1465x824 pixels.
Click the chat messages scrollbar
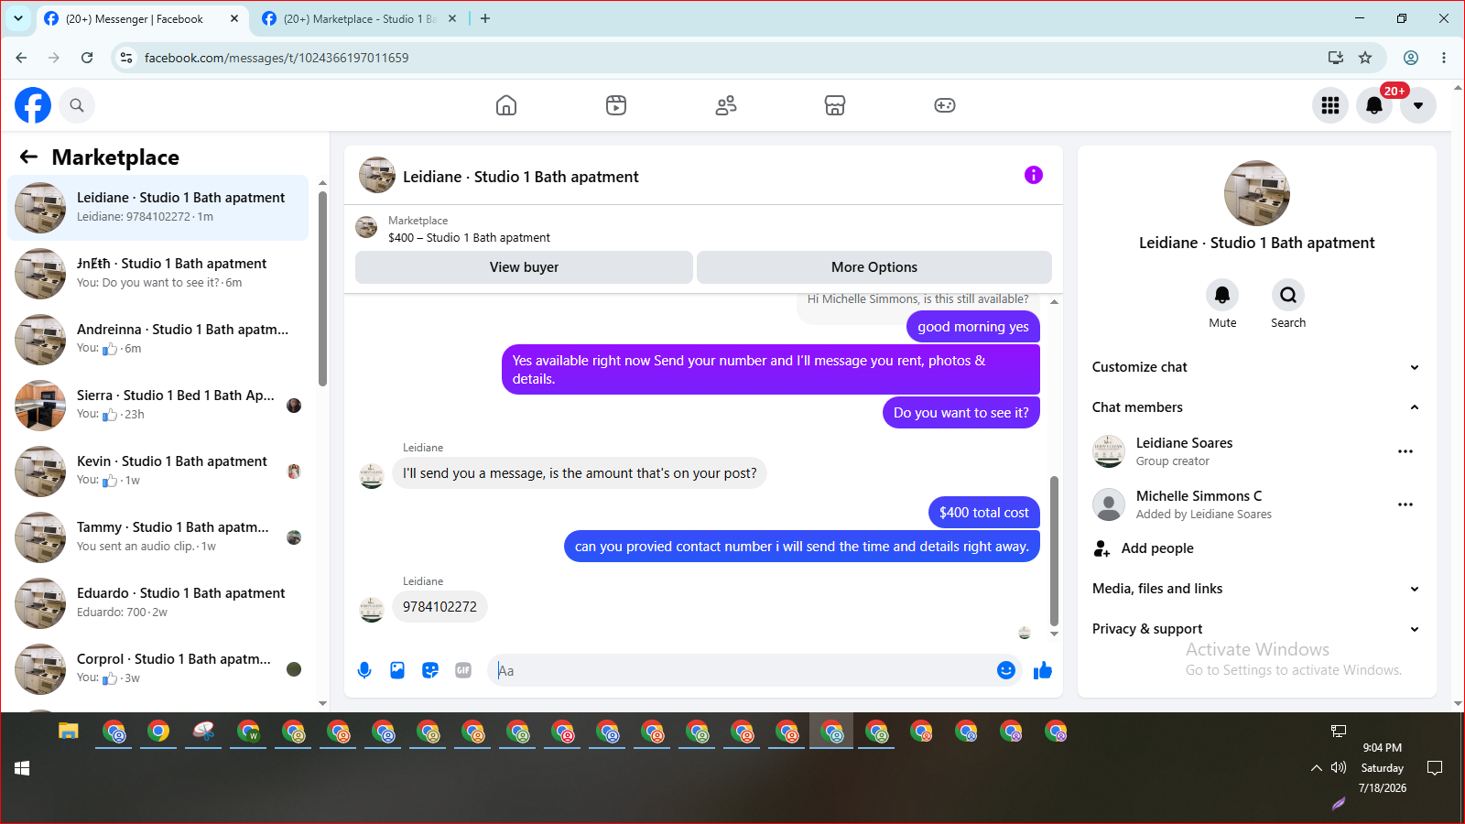(x=1054, y=549)
